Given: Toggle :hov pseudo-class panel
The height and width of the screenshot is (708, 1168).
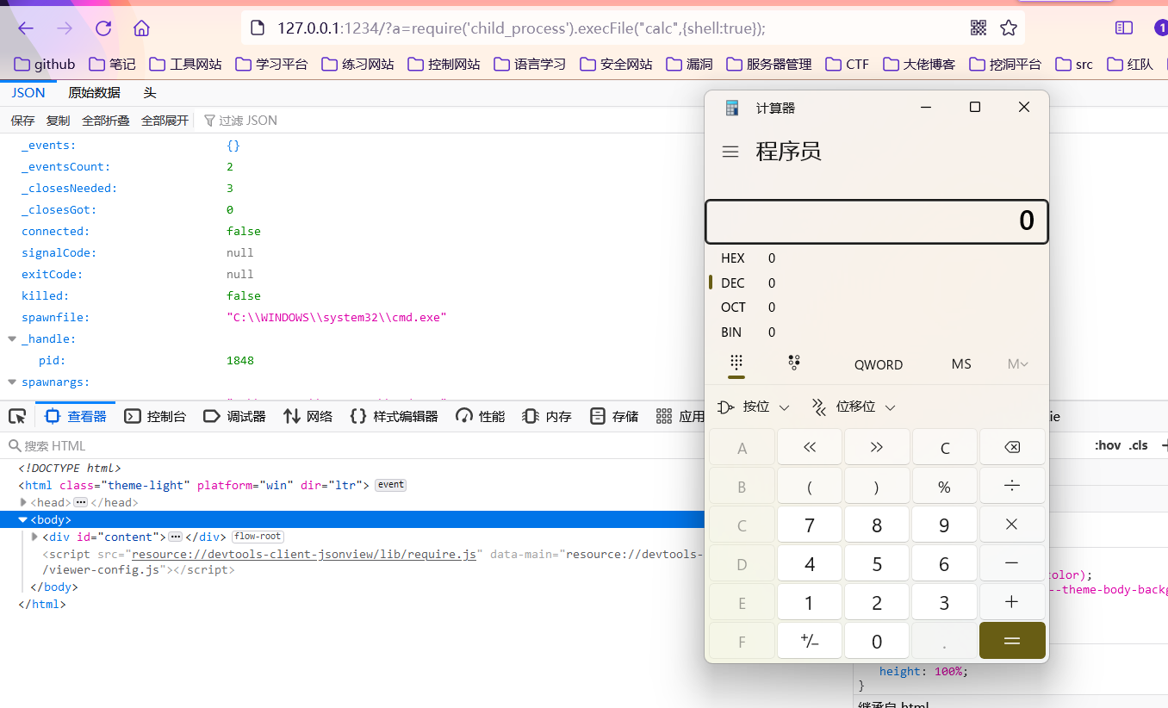Looking at the screenshot, I should tap(1108, 445).
